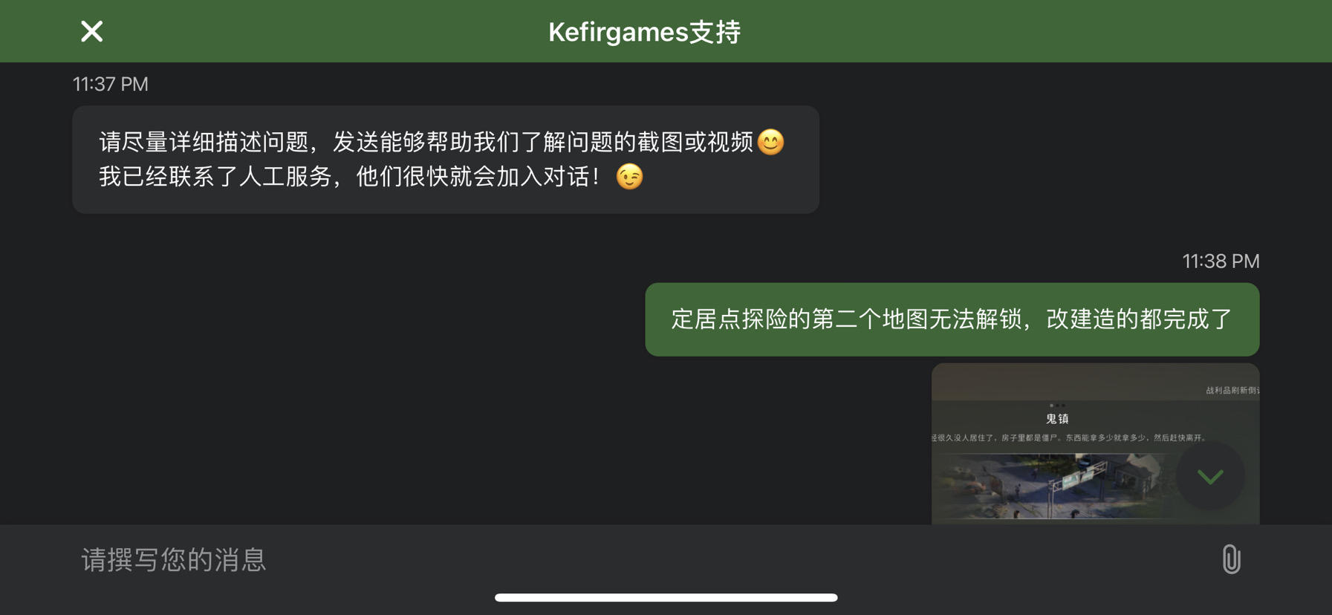
Task: Tap the smiling emoji in bot message
Action: 771,142
